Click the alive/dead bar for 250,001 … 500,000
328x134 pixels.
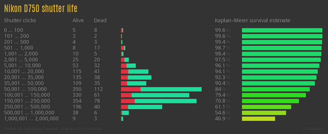141,107
